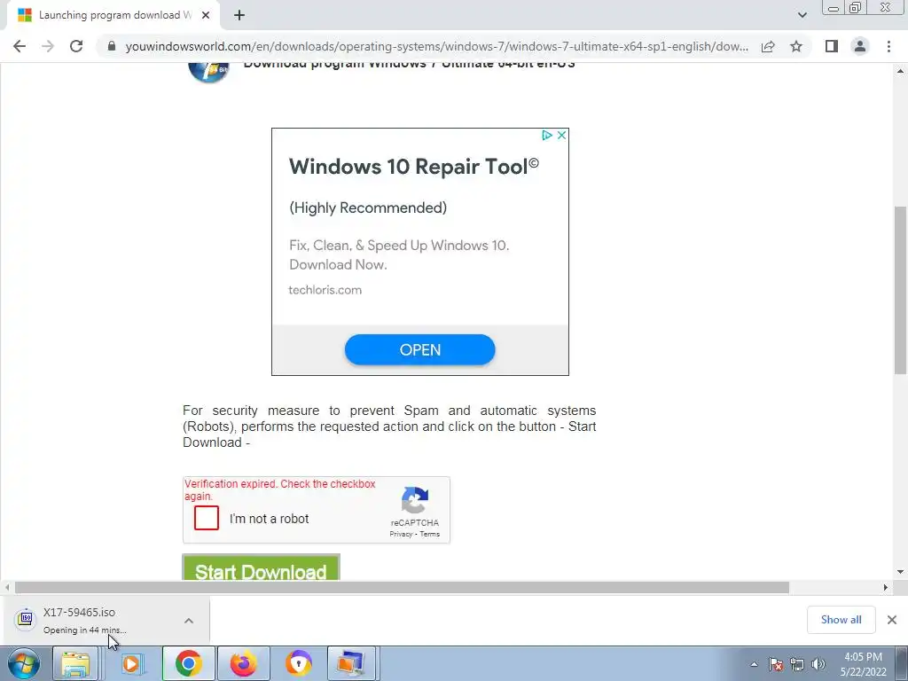Image resolution: width=908 pixels, height=681 pixels.
Task: Go back to the previous page
Action: click(x=20, y=46)
